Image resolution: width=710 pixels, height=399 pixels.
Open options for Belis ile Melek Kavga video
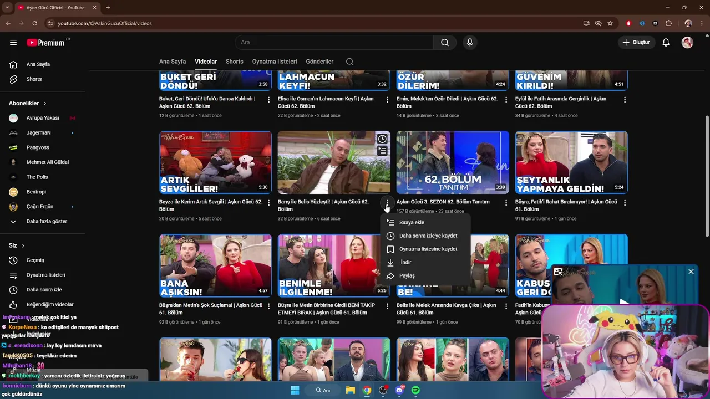[506, 306]
